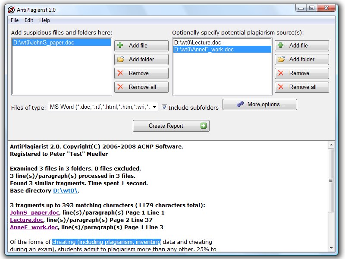Open the Edit menu
The image size is (345, 259).
[x=29, y=20]
